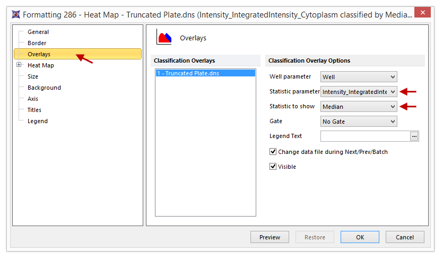The height and width of the screenshot is (259, 443).
Task: Select Border in the category tree
Action: 37,43
